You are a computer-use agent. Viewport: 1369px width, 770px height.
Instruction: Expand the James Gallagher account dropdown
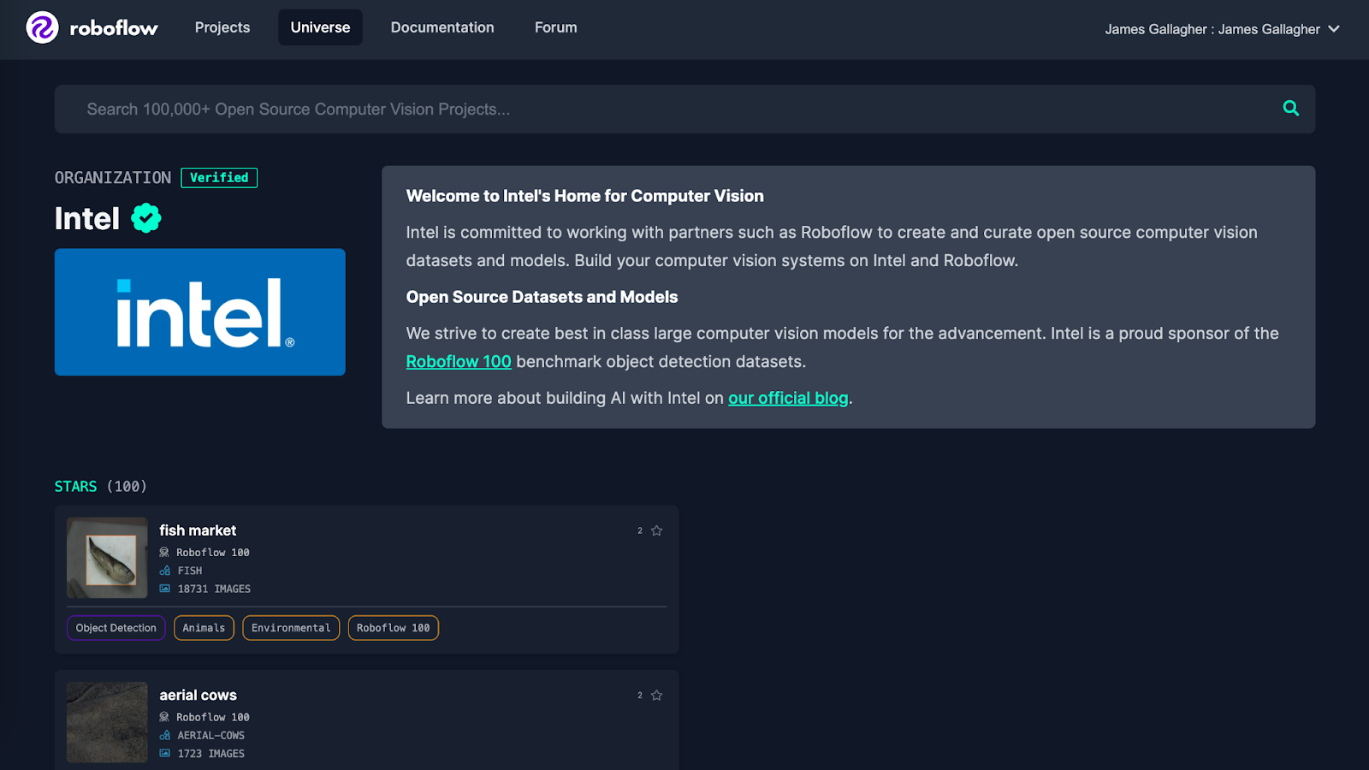[x=1222, y=29]
